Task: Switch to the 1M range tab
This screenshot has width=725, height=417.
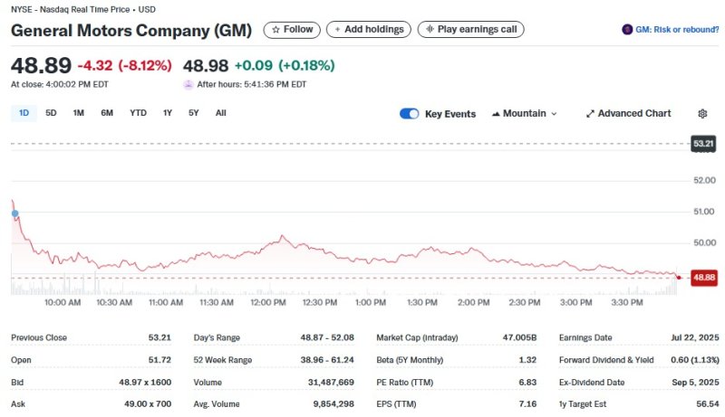Action: click(79, 113)
